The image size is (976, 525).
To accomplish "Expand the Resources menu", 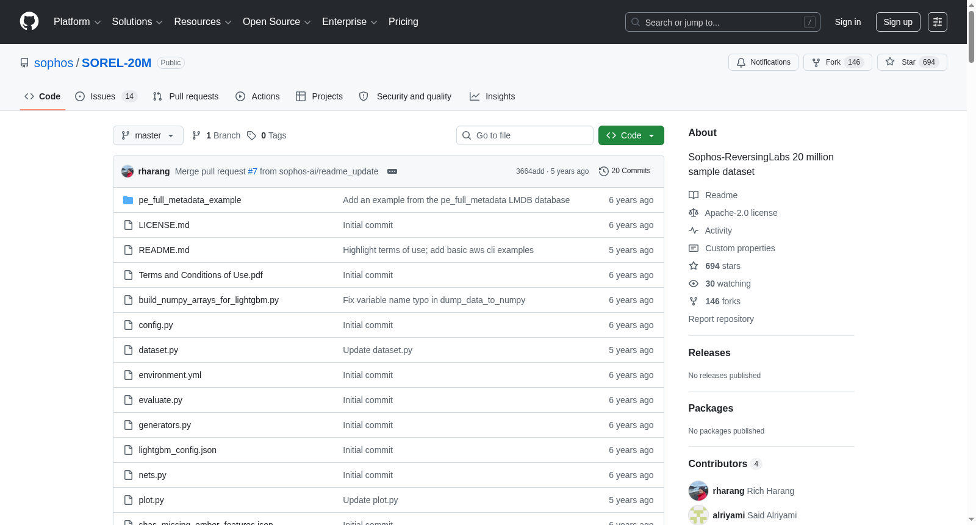I will point(203,22).
